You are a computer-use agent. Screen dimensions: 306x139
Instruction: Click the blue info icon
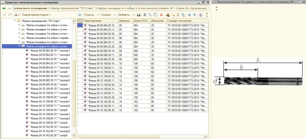pos(80,15)
